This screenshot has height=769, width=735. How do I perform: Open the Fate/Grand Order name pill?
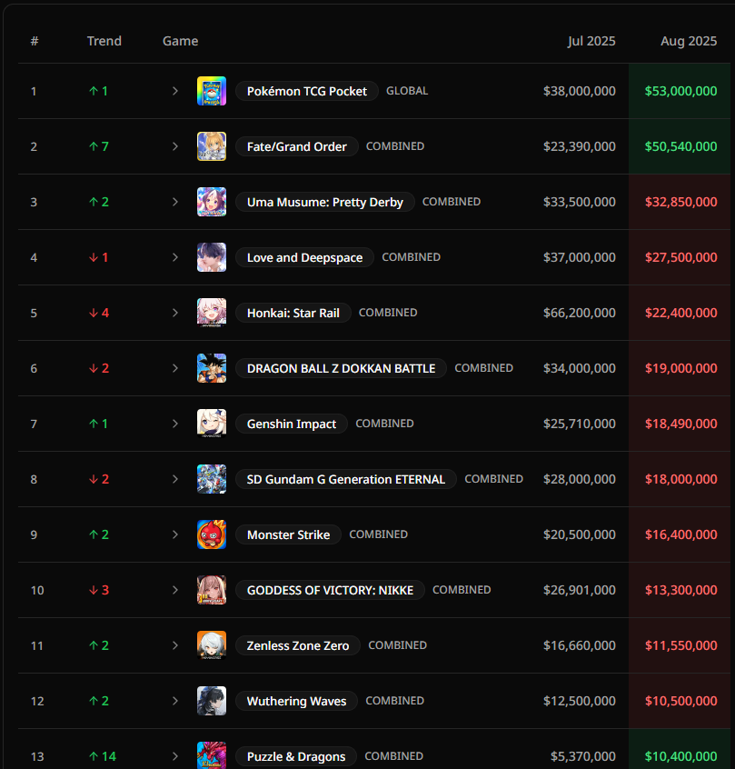(297, 146)
